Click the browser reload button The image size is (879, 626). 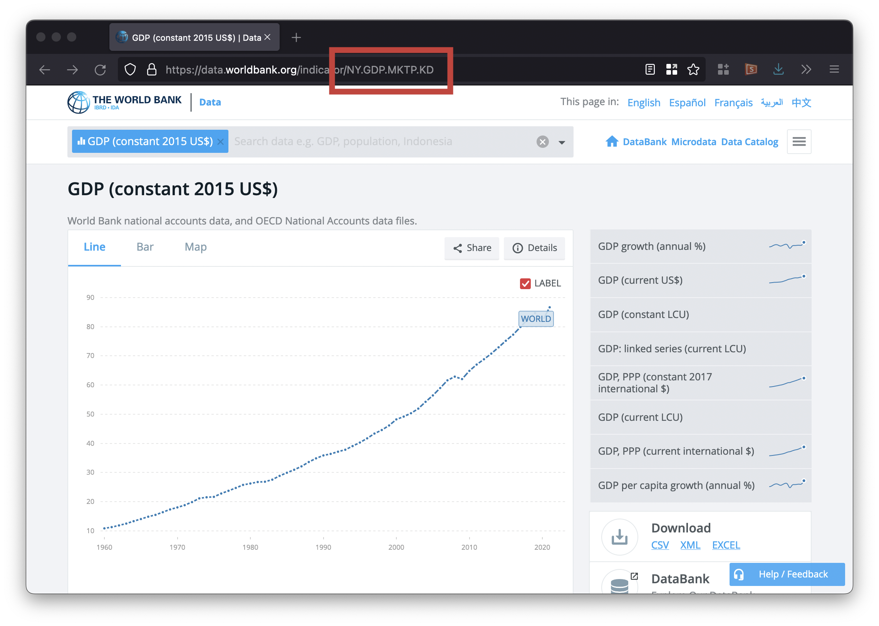100,70
